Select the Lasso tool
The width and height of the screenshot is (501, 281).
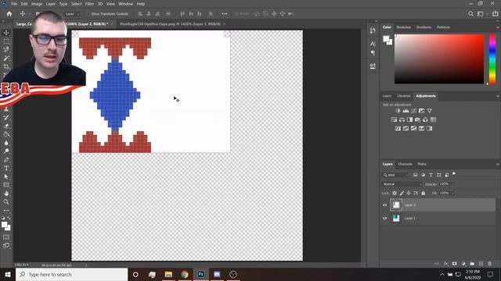[6, 49]
